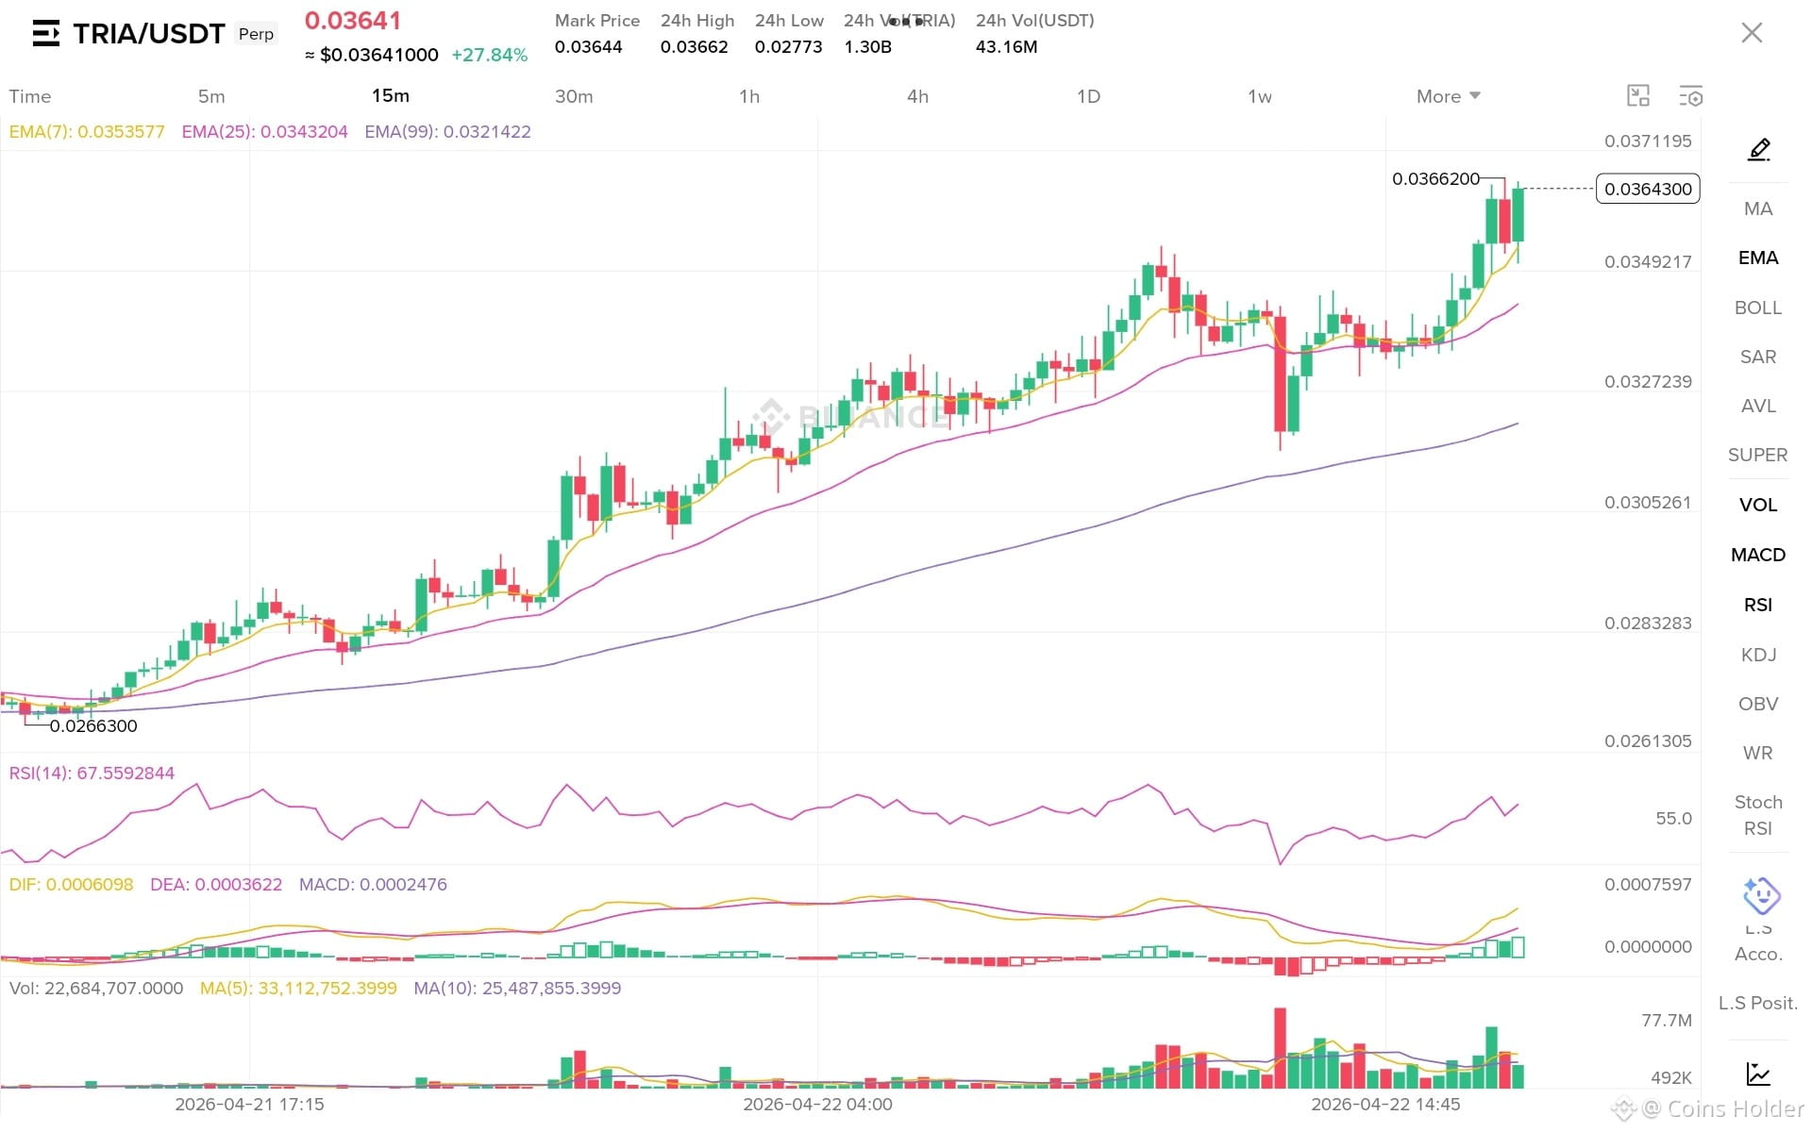The width and height of the screenshot is (1812, 1132).
Task: Select the 4h timeframe tab
Action: [917, 96]
